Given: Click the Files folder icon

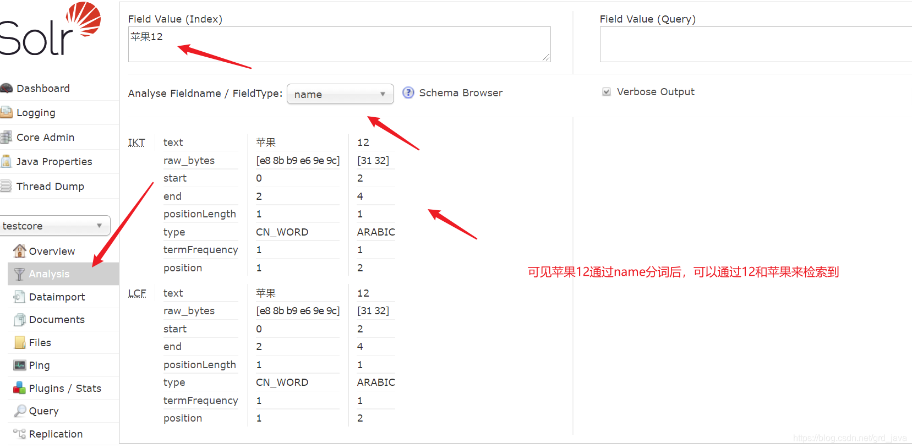Looking at the screenshot, I should pyautogui.click(x=20, y=342).
